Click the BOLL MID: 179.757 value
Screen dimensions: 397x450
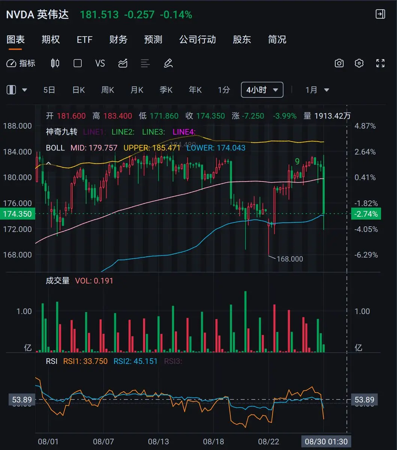pyautogui.click(x=94, y=148)
